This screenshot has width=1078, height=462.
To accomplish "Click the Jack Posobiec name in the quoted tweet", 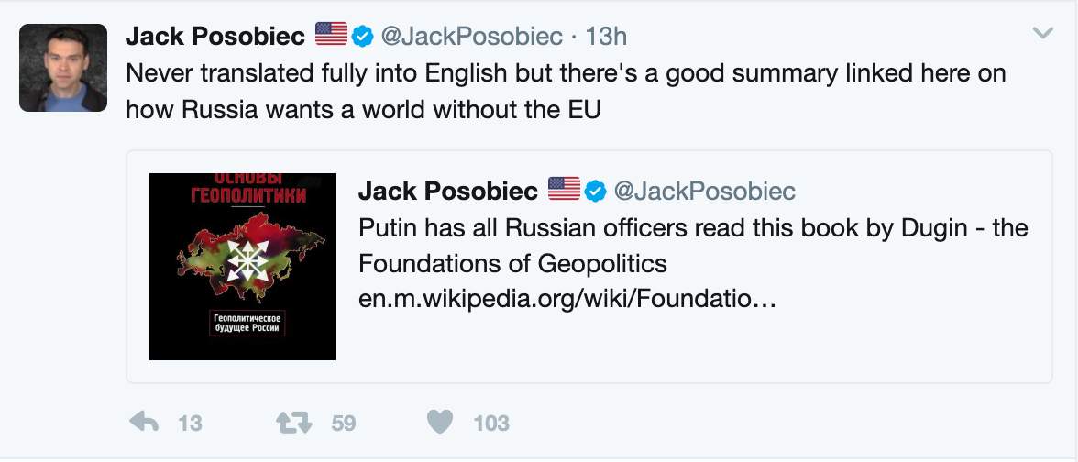I will point(448,191).
